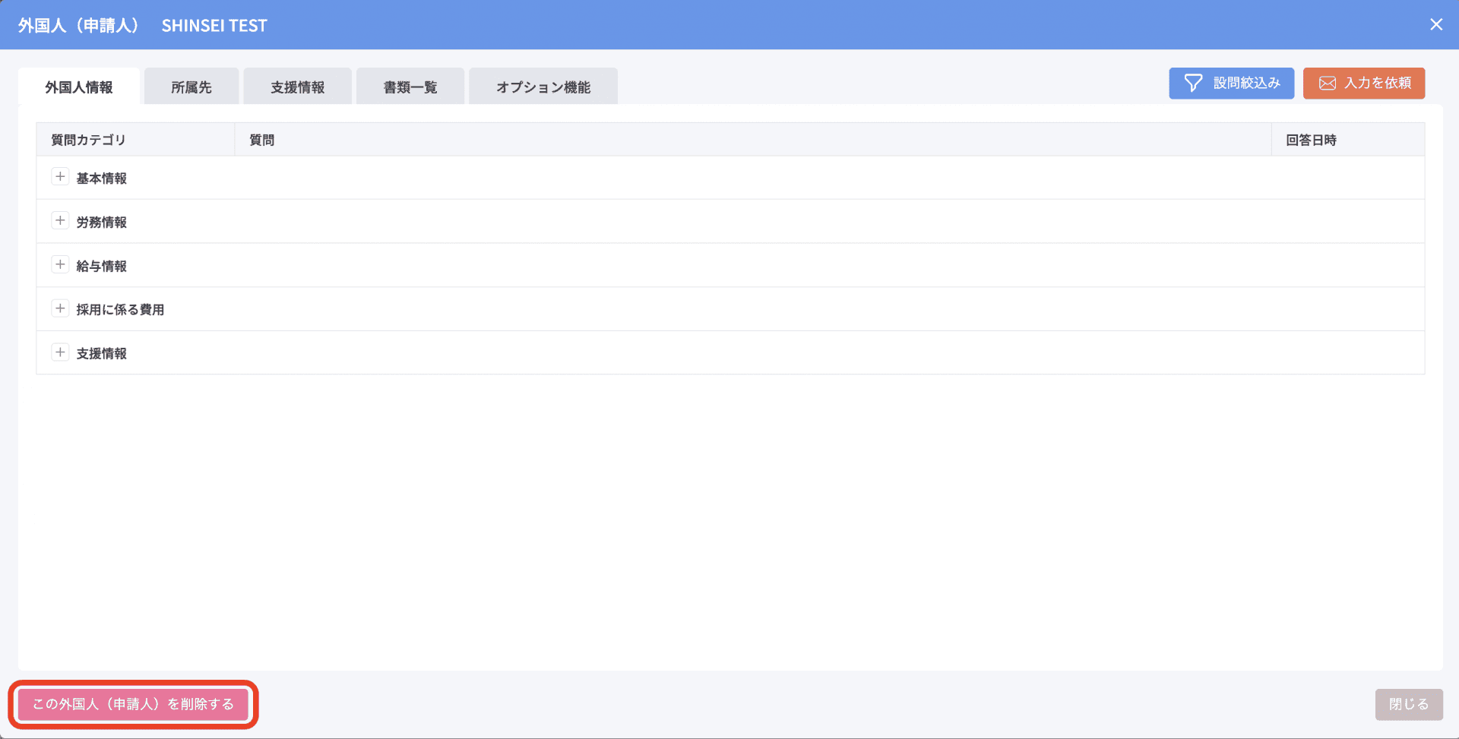Click the 回答日時 column header
This screenshot has width=1459, height=739.
pyautogui.click(x=1311, y=140)
